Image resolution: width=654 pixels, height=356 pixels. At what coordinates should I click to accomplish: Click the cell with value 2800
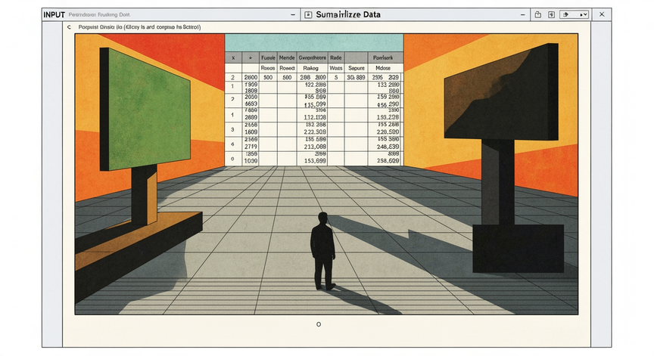(251, 77)
